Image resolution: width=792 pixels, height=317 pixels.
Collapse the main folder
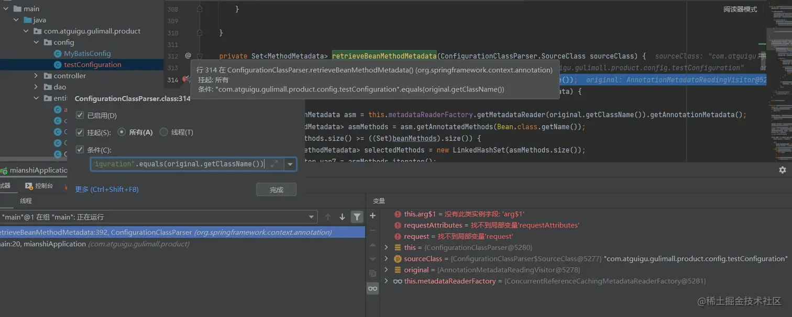click(x=5, y=9)
